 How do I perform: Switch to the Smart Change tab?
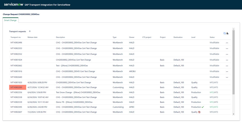[x=10, y=20]
